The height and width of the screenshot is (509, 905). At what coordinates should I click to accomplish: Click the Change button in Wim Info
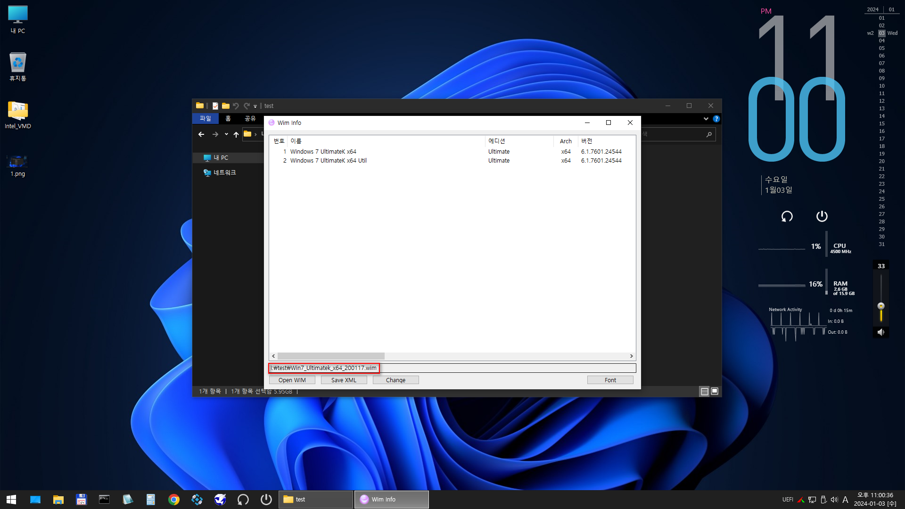click(x=396, y=380)
